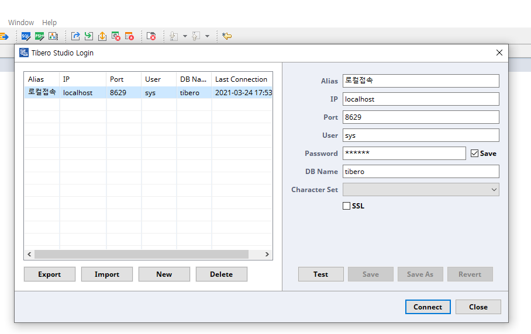Click the folder with red X icon
The image size is (531, 334).
click(151, 36)
